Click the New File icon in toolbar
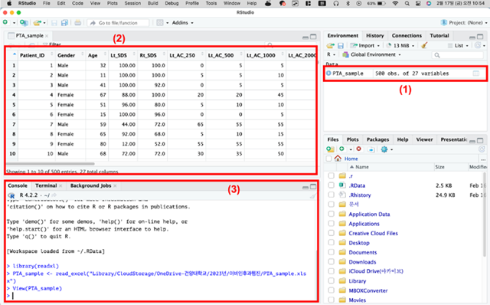The width and height of the screenshot is (490, 305). pyautogui.click(x=5, y=22)
